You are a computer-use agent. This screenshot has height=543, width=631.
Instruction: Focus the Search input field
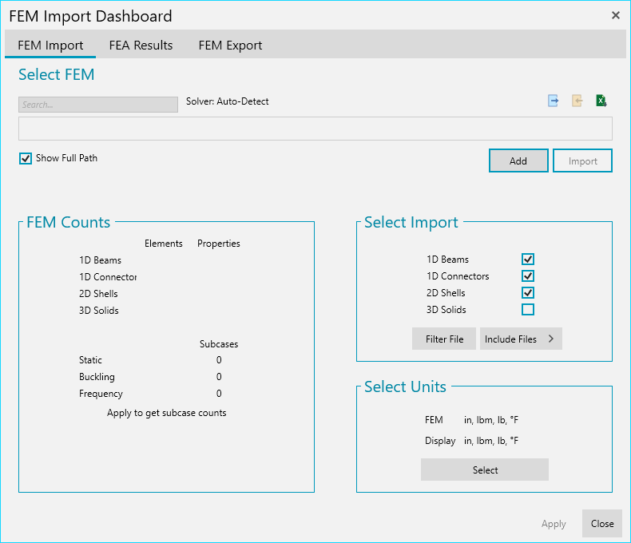[x=98, y=105]
